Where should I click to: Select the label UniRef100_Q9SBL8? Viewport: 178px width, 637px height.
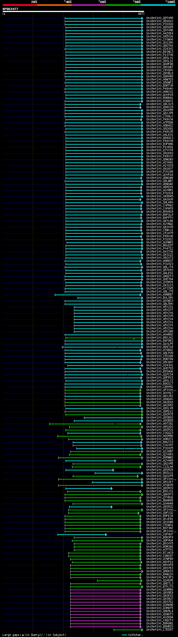(x=160, y=73)
